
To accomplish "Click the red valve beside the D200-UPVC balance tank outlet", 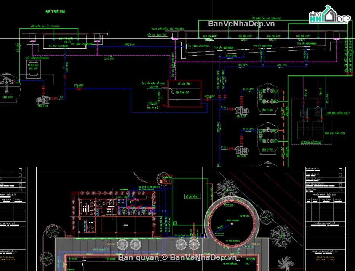I will [x=207, y=99].
